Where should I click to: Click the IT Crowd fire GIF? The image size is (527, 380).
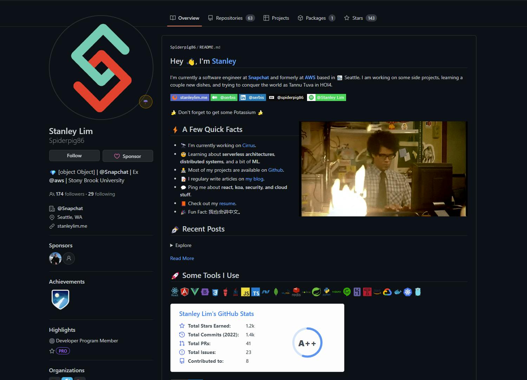[x=383, y=169]
